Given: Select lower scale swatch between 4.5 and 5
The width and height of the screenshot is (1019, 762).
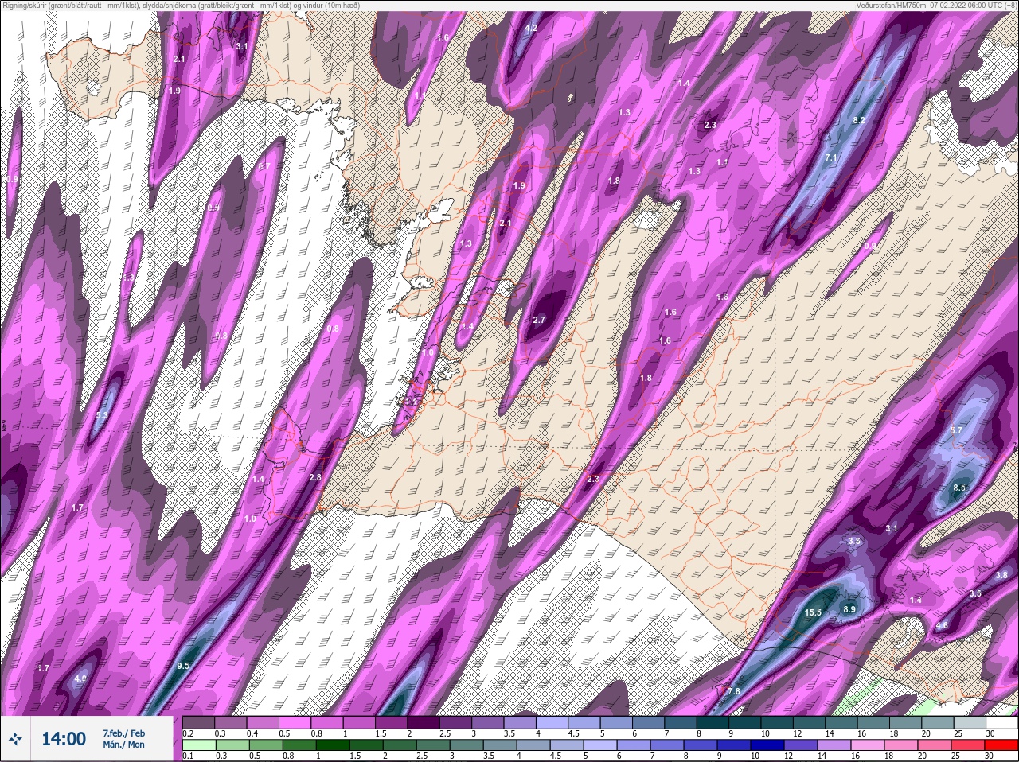Looking at the screenshot, I should pos(567,745).
